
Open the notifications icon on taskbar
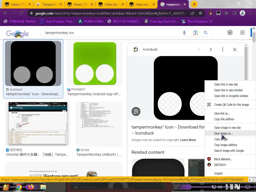pyautogui.click(x=248, y=187)
